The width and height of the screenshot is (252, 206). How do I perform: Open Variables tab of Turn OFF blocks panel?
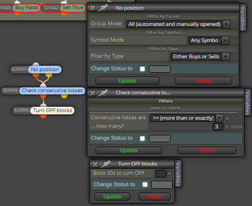(x=178, y=174)
